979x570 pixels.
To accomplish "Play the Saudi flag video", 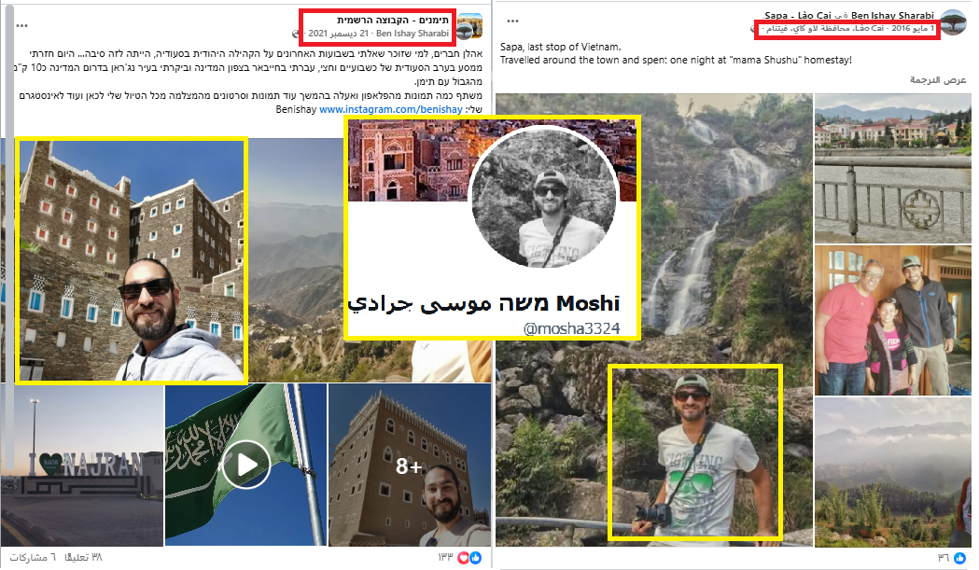I will point(246,465).
